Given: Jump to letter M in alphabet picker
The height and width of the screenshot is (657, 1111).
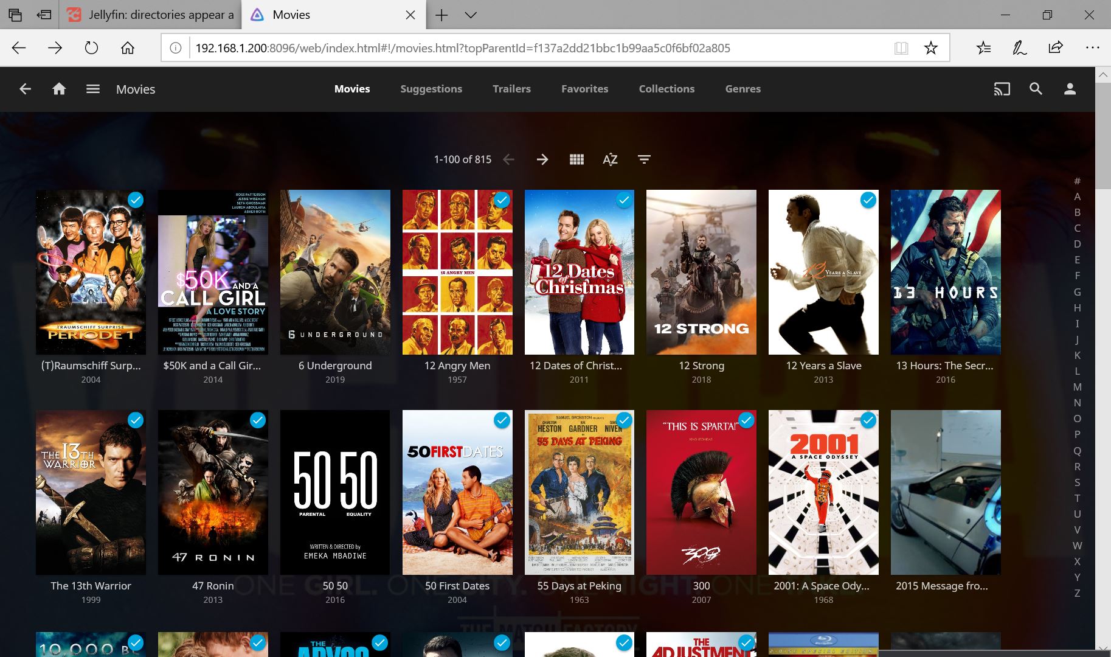Looking at the screenshot, I should [1077, 387].
